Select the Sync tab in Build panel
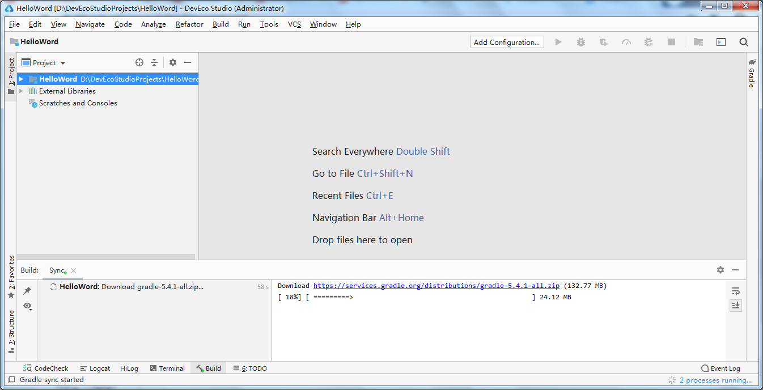This screenshot has width=763, height=390. (x=57, y=270)
